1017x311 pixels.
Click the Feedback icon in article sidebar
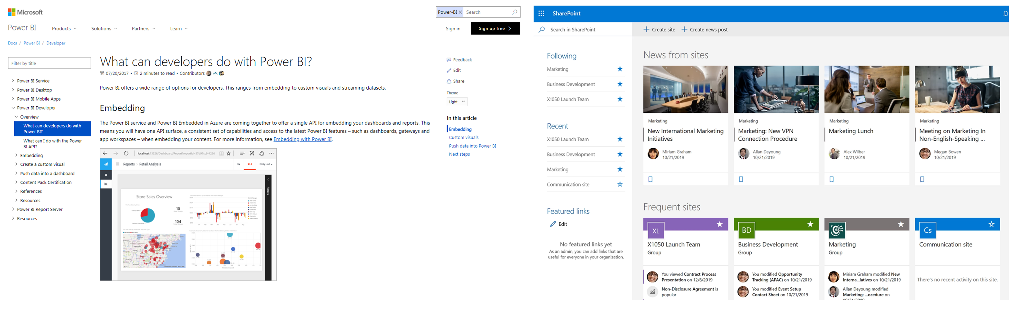(449, 60)
